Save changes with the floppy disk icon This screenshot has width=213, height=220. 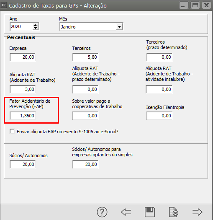coord(150,212)
